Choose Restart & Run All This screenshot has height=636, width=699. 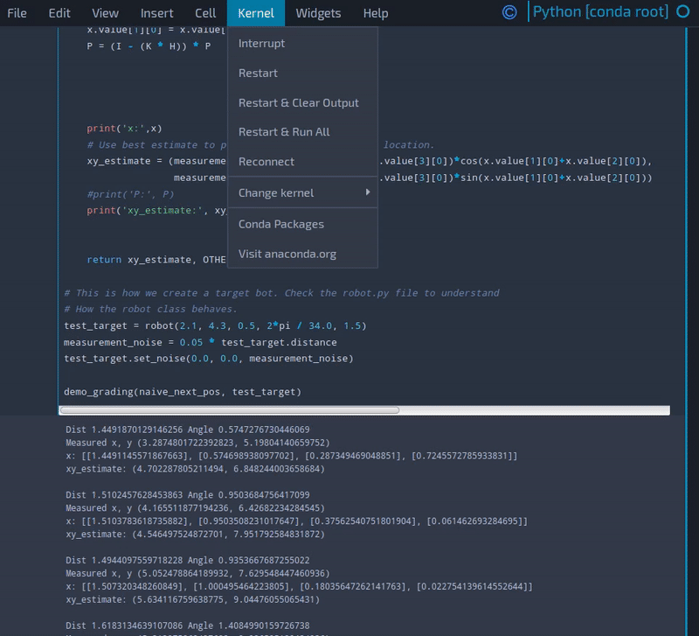tap(302, 132)
